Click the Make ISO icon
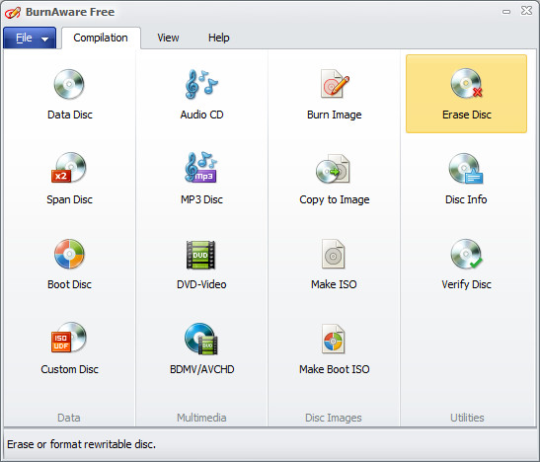The height and width of the screenshot is (462, 540). [333, 254]
